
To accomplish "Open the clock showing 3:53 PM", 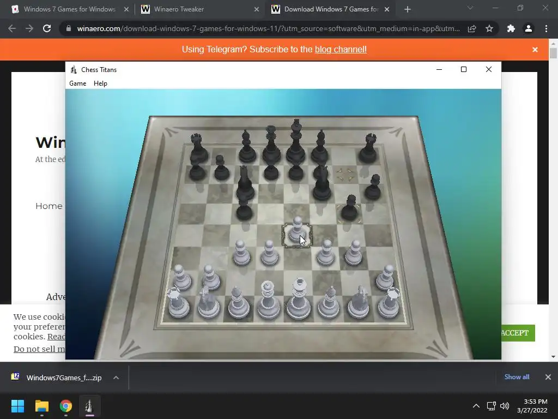I will [x=532, y=406].
